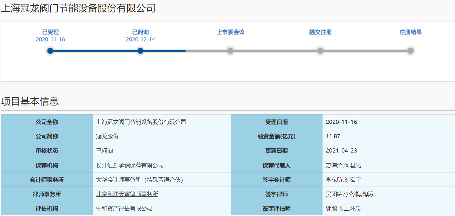Image resolution: width=455 pixels, height=216 pixels.
Task: Click the company full name value cell
Action: [162, 122]
